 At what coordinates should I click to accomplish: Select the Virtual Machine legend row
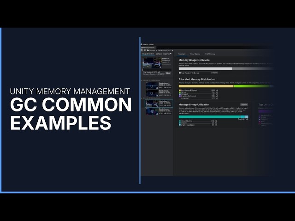(198, 121)
